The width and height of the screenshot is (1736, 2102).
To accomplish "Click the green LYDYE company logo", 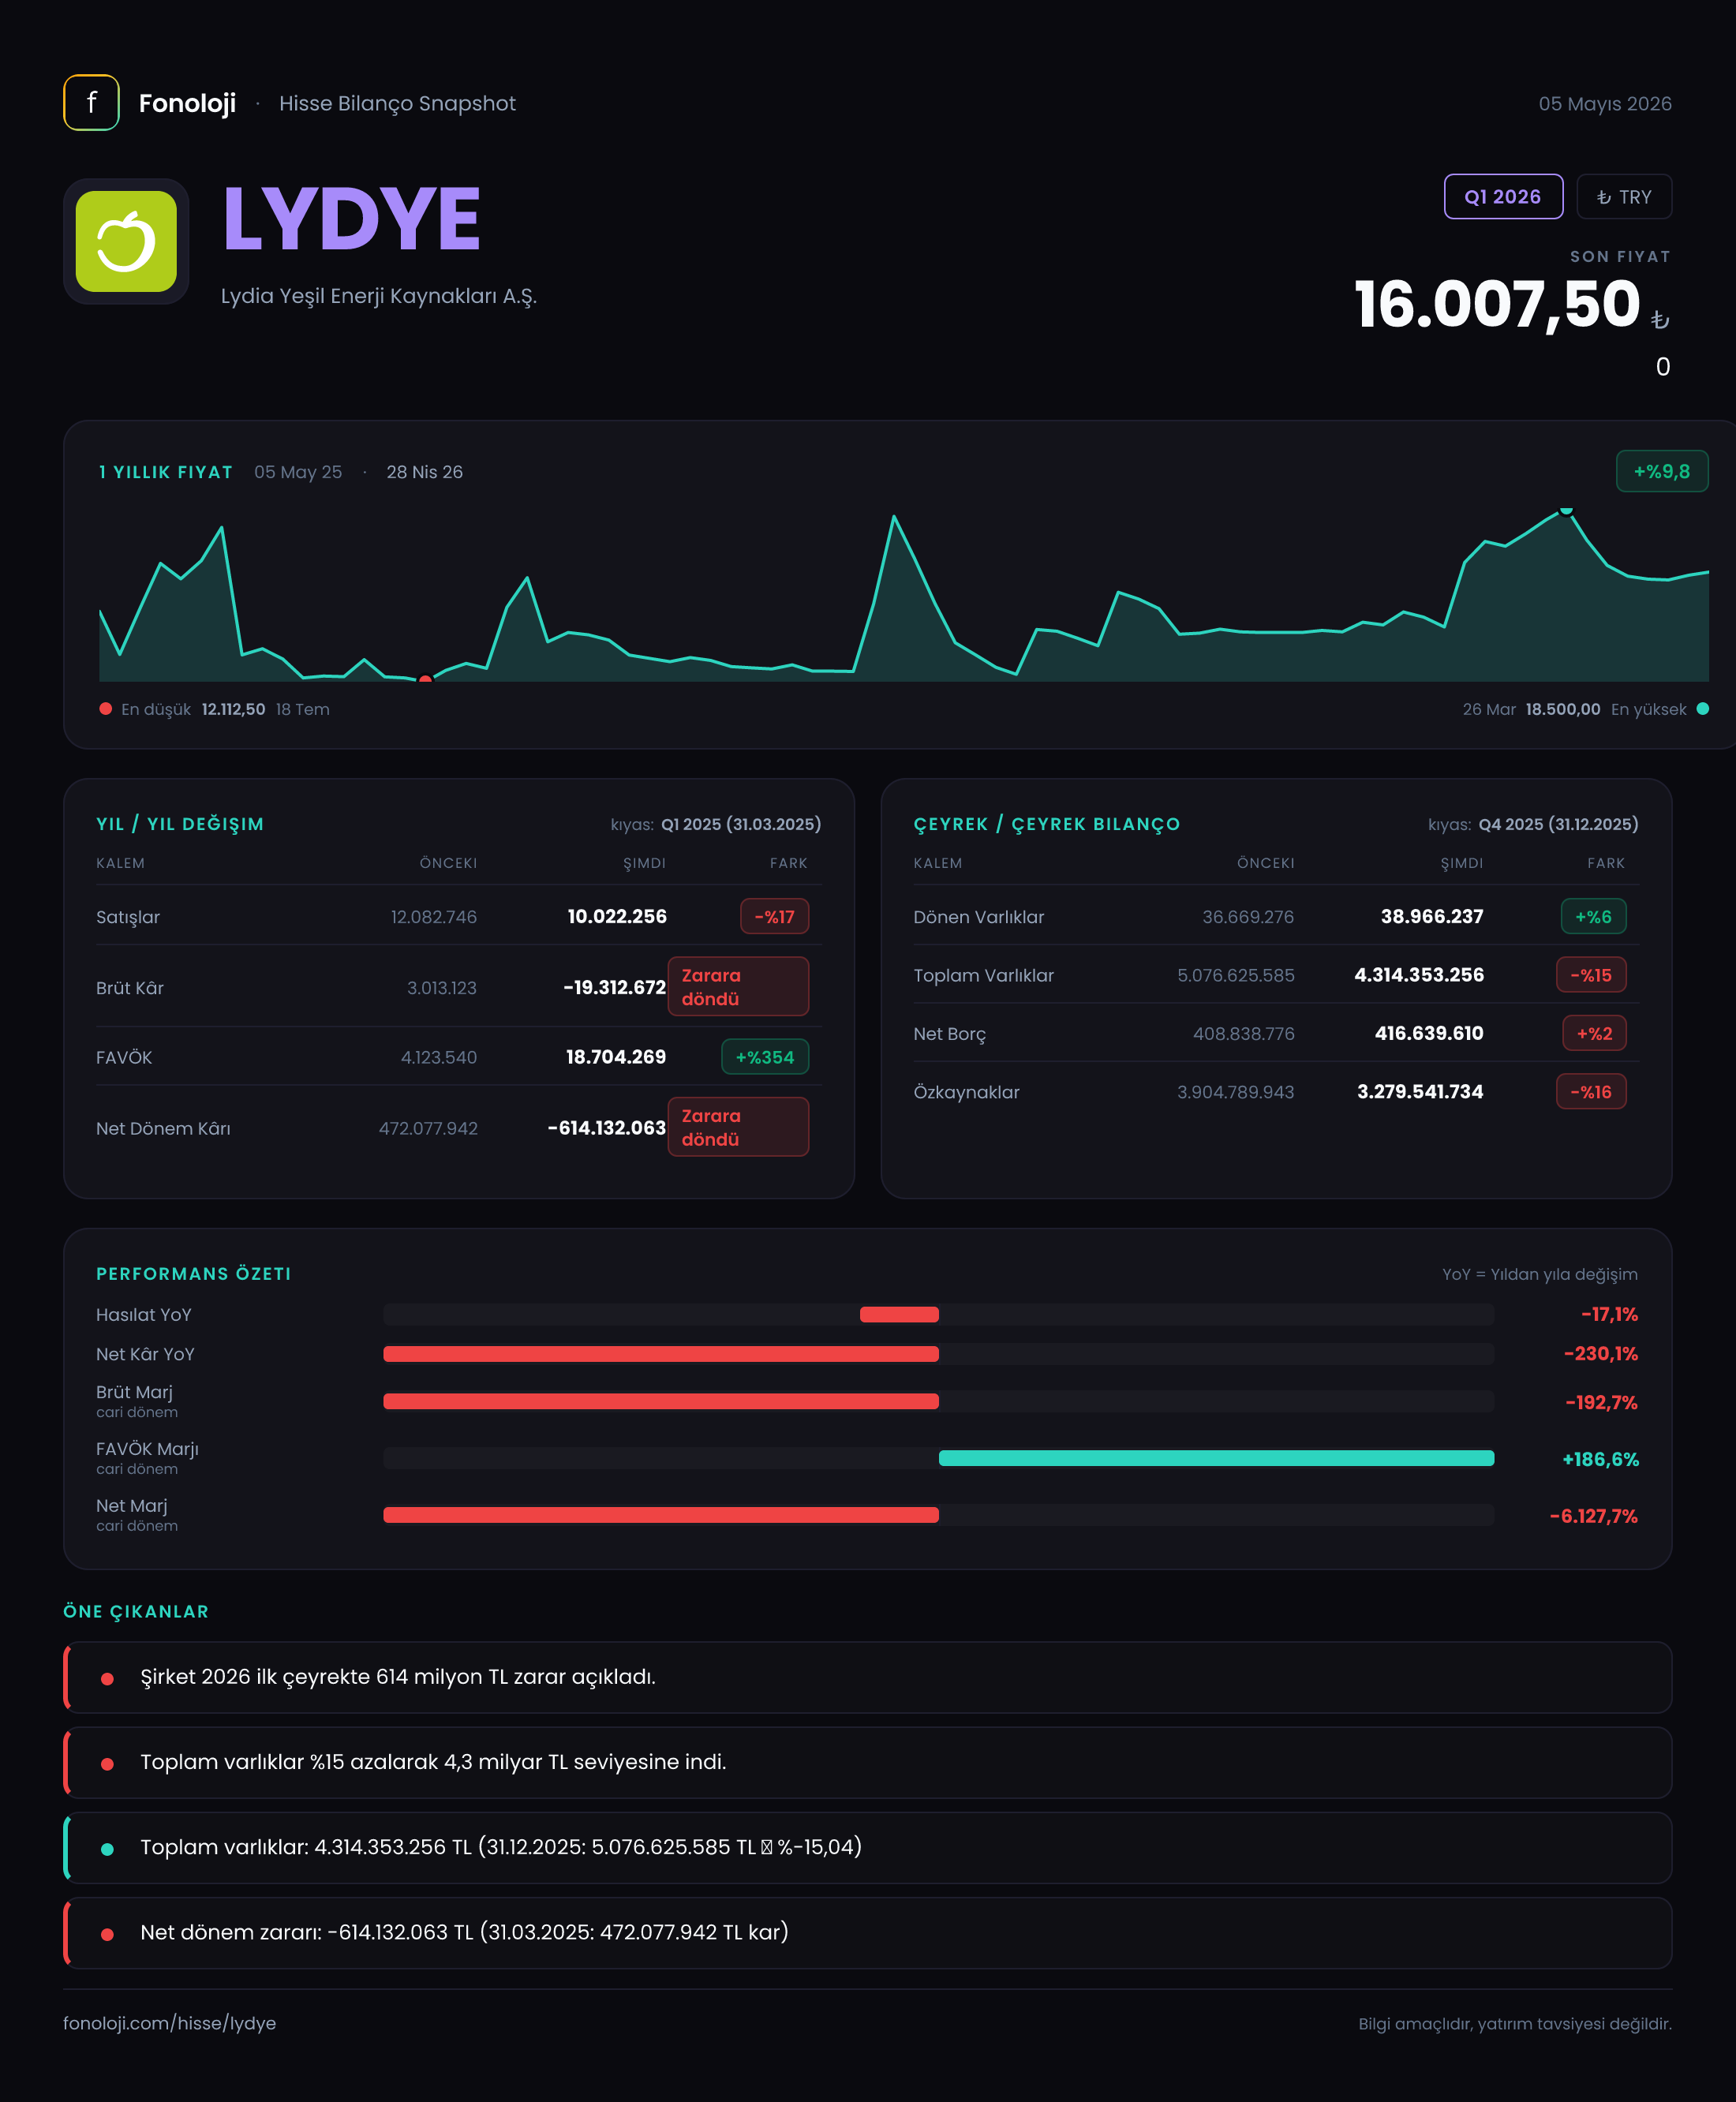I will coord(126,241).
